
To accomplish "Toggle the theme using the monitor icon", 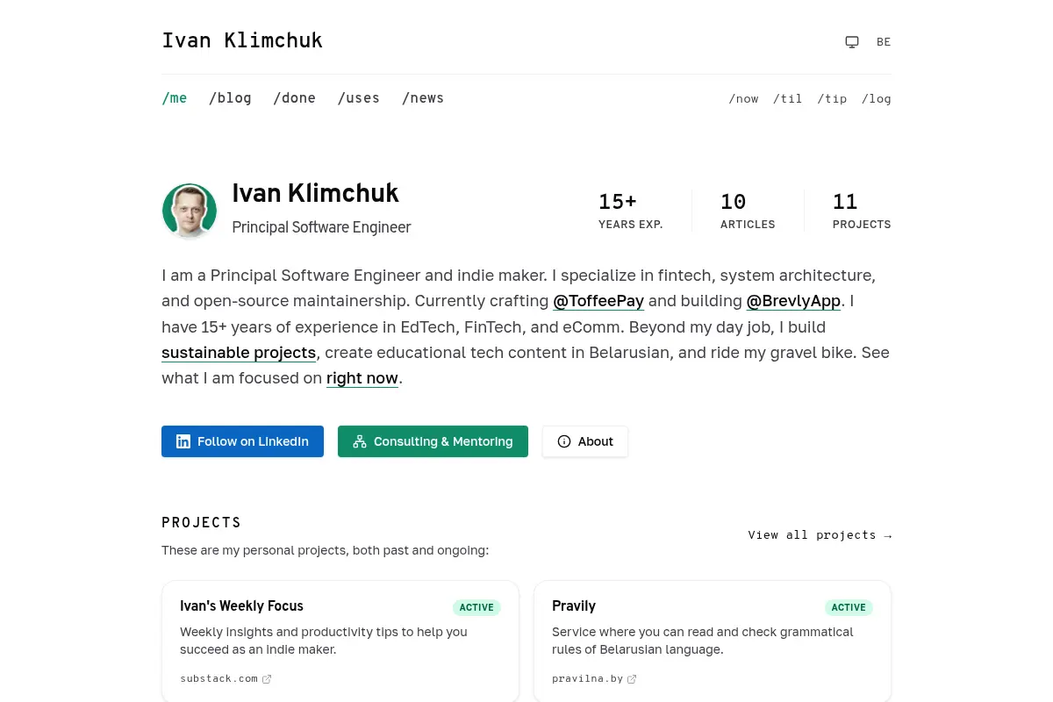I will pyautogui.click(x=852, y=42).
